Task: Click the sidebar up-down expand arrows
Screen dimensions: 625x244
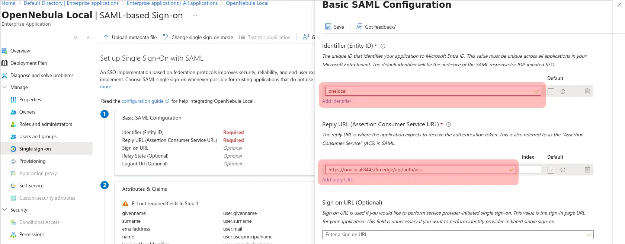Action: click(x=76, y=37)
